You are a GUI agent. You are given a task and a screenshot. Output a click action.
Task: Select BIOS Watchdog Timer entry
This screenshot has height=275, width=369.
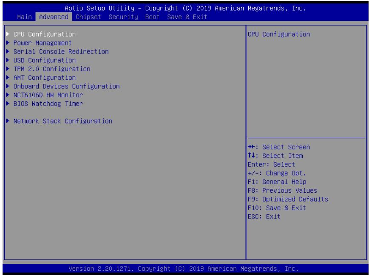pos(48,104)
